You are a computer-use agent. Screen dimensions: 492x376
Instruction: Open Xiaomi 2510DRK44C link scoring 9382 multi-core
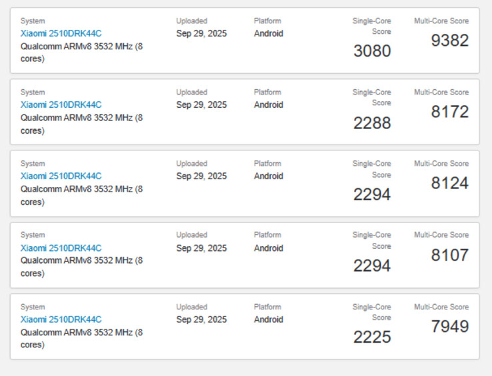pyautogui.click(x=61, y=33)
